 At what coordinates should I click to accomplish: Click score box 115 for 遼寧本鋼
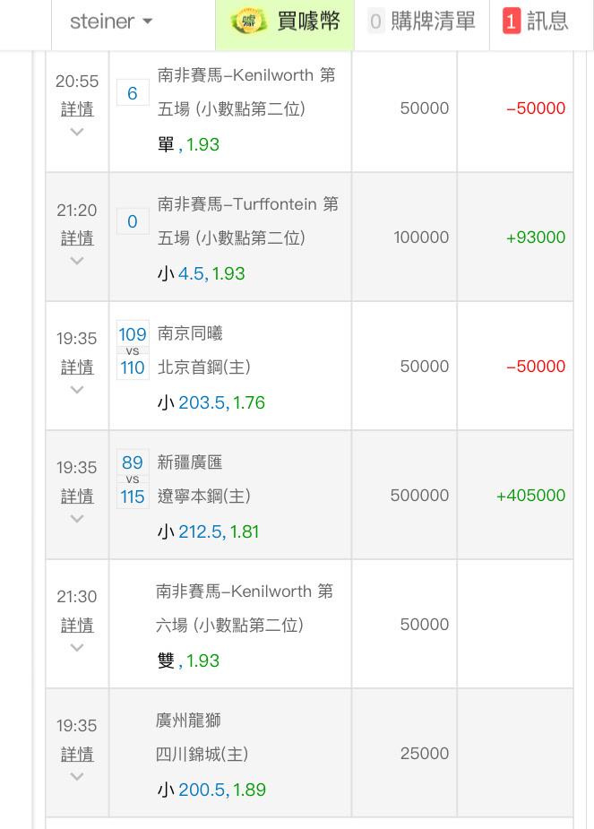[x=133, y=497]
